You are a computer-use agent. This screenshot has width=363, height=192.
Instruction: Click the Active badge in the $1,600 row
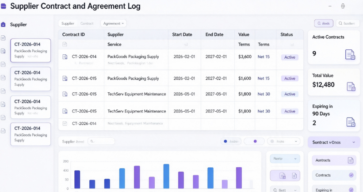(x=290, y=79)
